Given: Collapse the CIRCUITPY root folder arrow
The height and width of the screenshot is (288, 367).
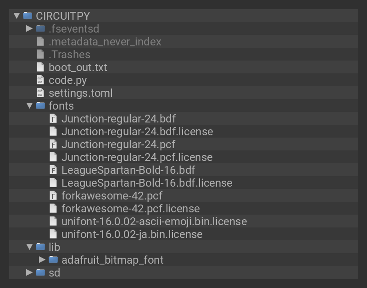Looking at the screenshot, I should tap(17, 16).
